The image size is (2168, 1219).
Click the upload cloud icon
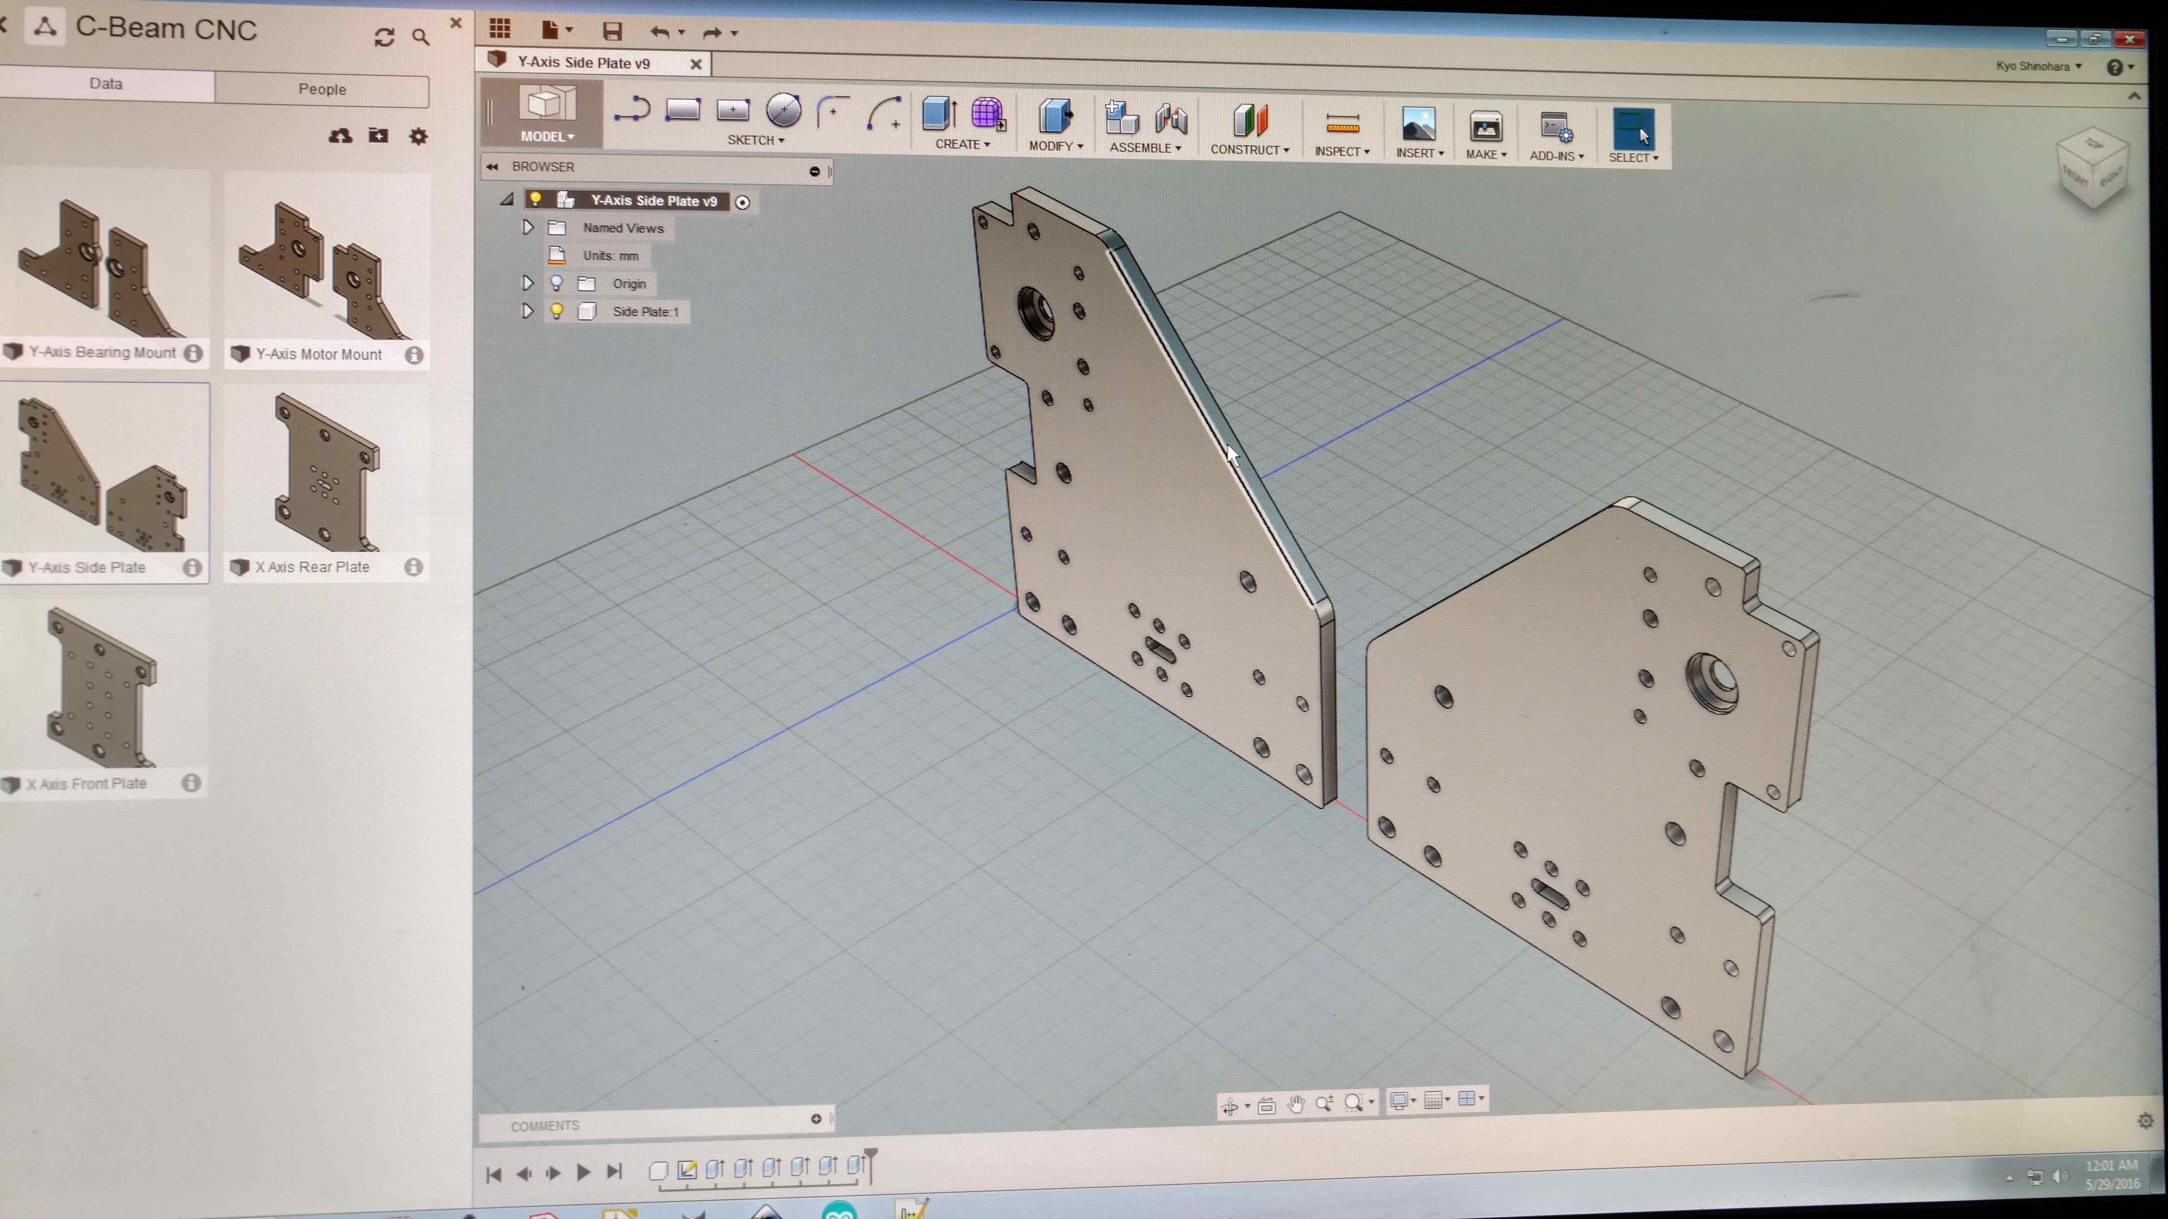click(340, 135)
